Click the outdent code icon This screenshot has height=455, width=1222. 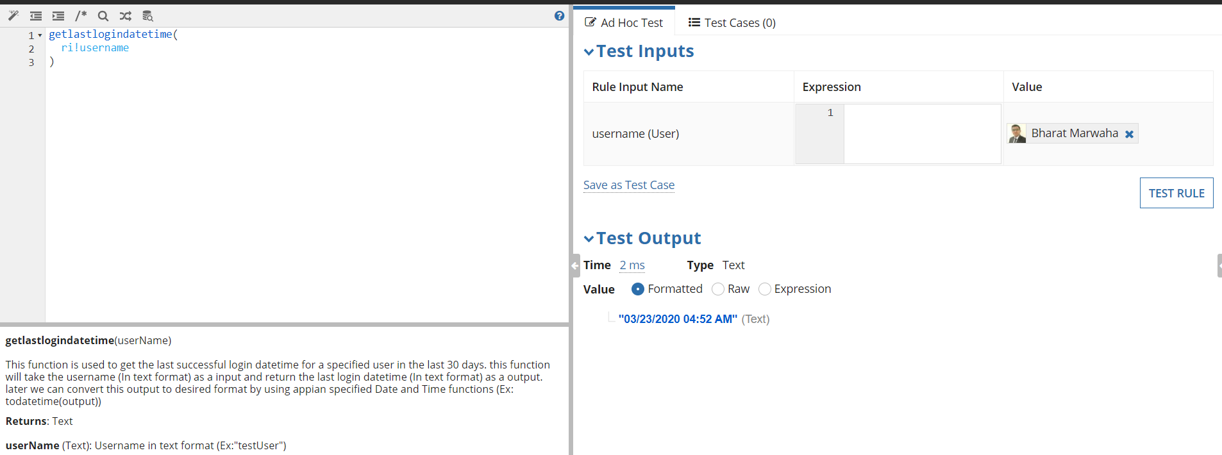36,16
